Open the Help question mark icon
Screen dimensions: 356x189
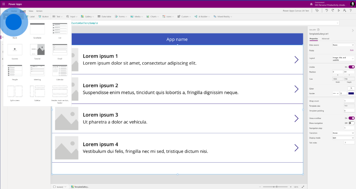click(x=351, y=11)
